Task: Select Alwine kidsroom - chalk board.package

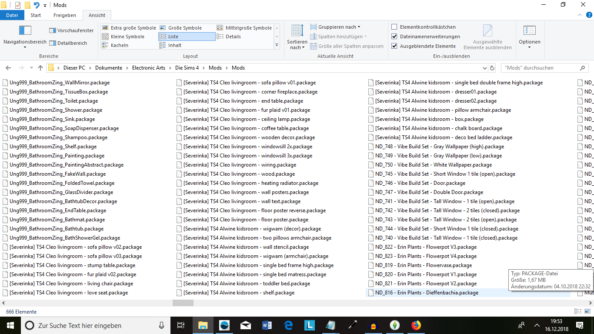Action: [x=435, y=128]
